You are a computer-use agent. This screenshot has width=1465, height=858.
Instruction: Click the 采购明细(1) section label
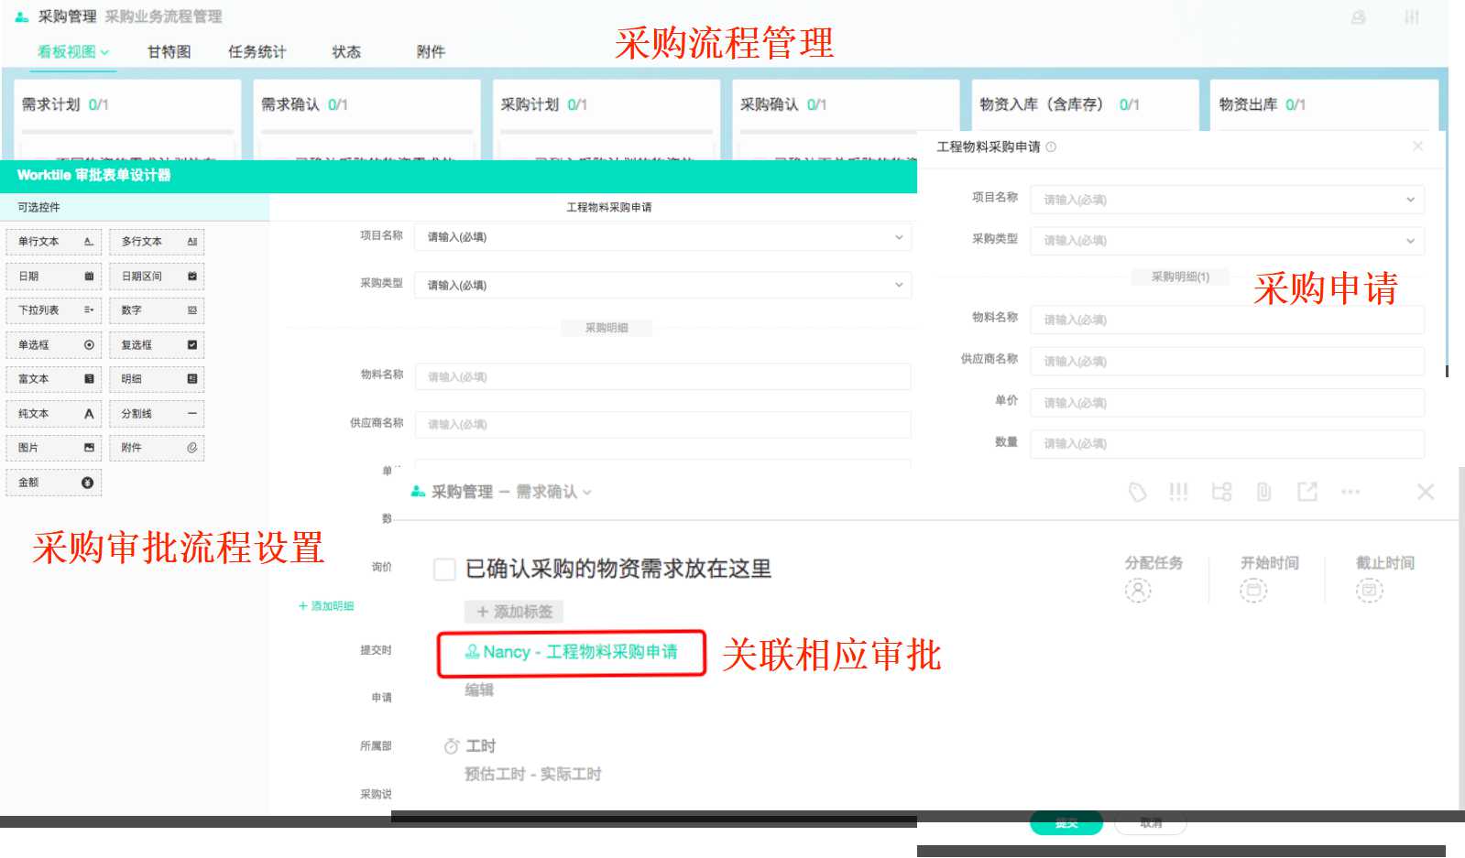(x=1180, y=277)
